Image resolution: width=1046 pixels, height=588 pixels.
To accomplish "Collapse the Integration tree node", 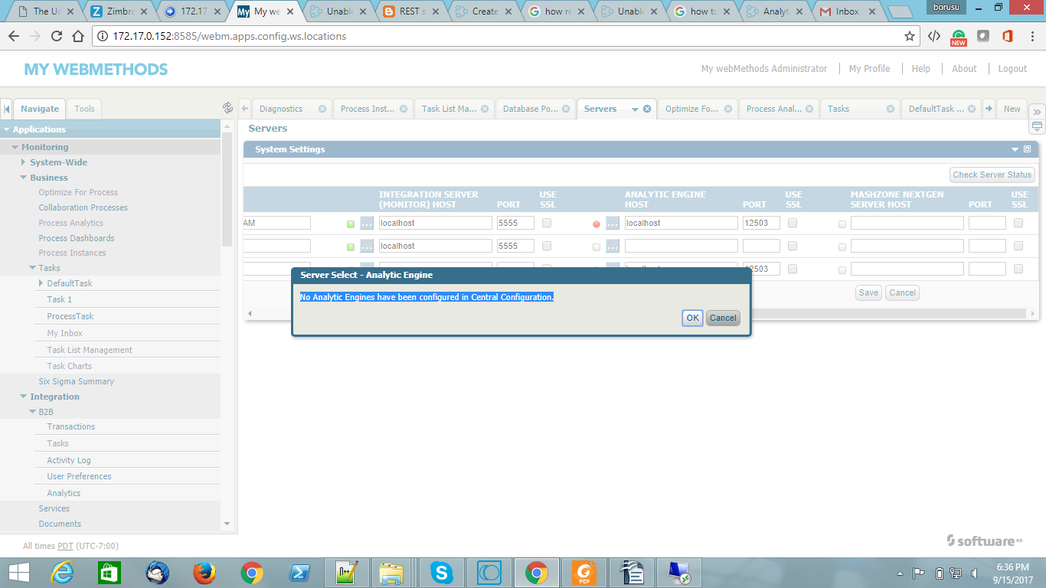I will (23, 397).
